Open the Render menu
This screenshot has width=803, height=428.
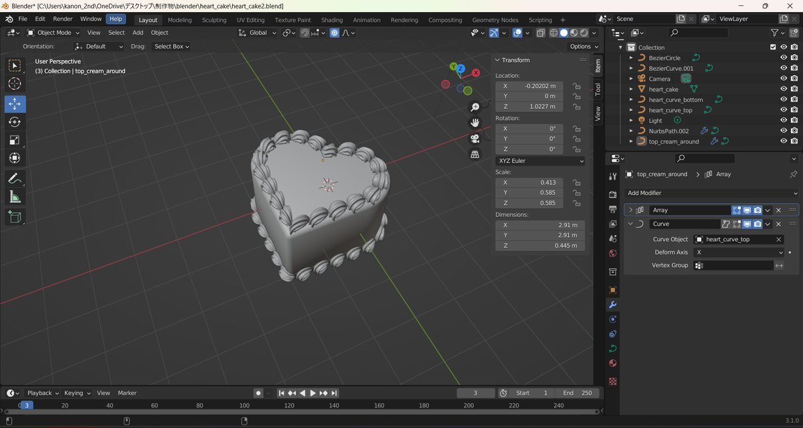click(63, 19)
